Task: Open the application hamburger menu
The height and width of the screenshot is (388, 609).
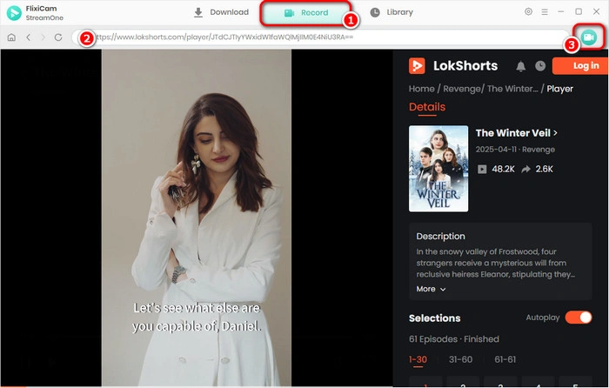Action: pyautogui.click(x=545, y=12)
